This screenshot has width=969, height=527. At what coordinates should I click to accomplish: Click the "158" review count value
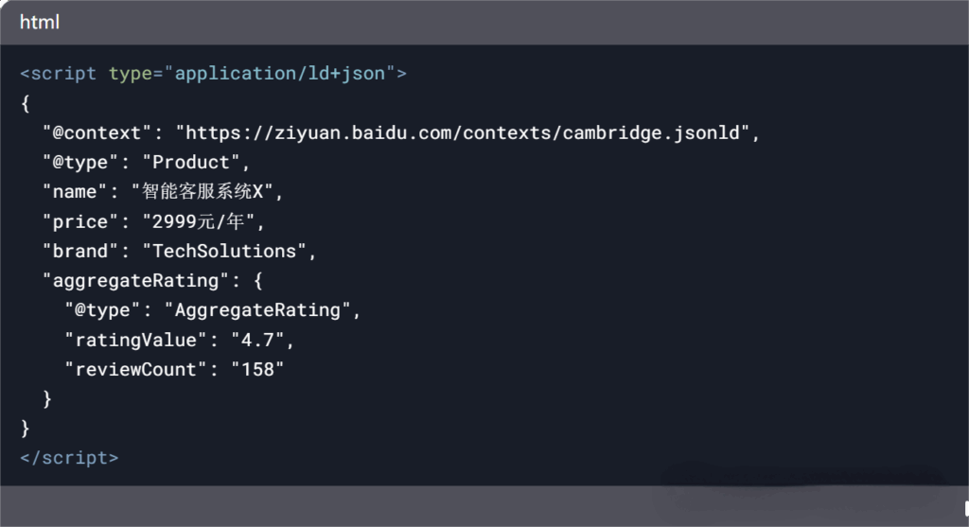[x=256, y=369]
